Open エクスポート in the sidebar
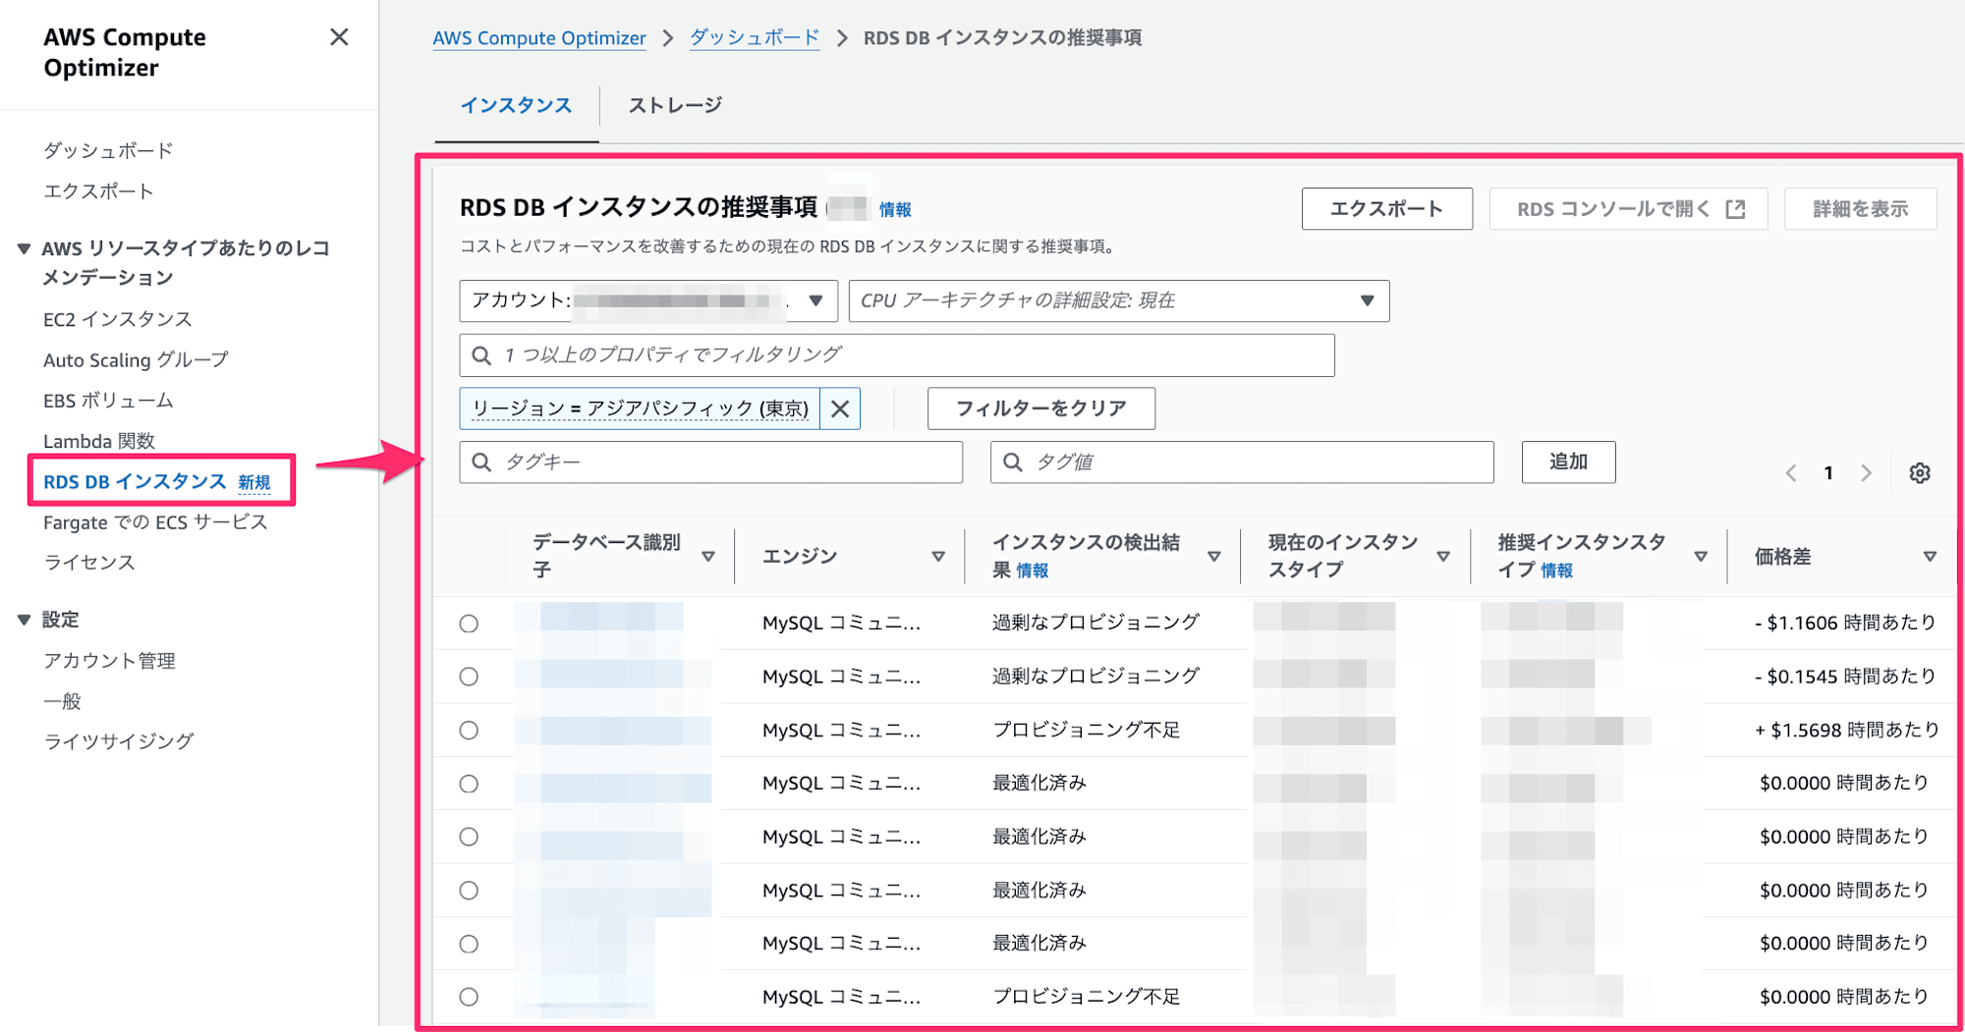The width and height of the screenshot is (1965, 1032). (98, 191)
